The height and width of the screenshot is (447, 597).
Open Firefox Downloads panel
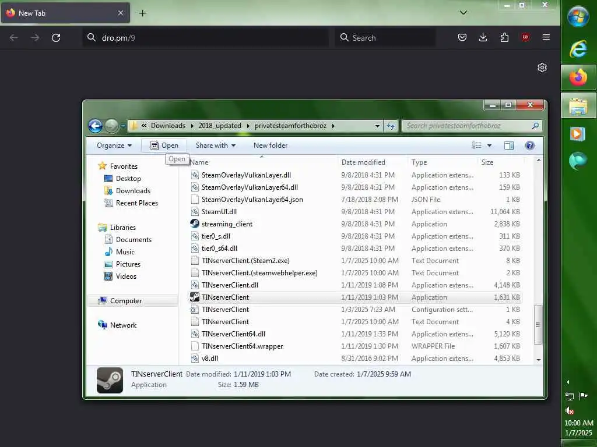coord(483,37)
